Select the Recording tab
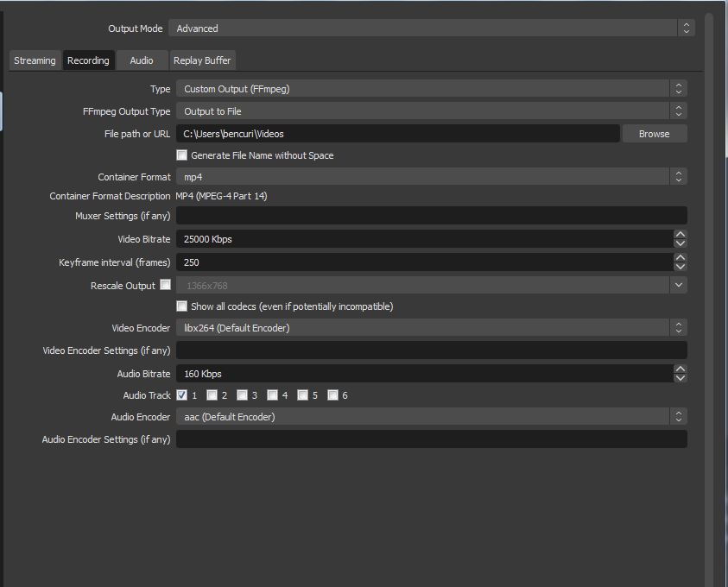728x587 pixels. coord(88,60)
